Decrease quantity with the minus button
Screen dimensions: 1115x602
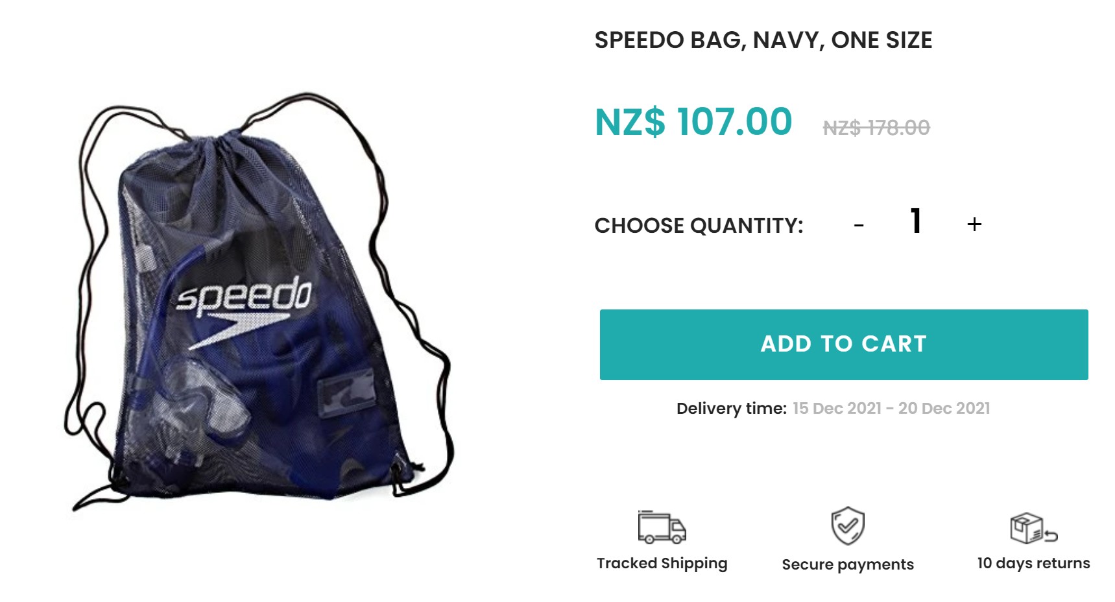859,226
